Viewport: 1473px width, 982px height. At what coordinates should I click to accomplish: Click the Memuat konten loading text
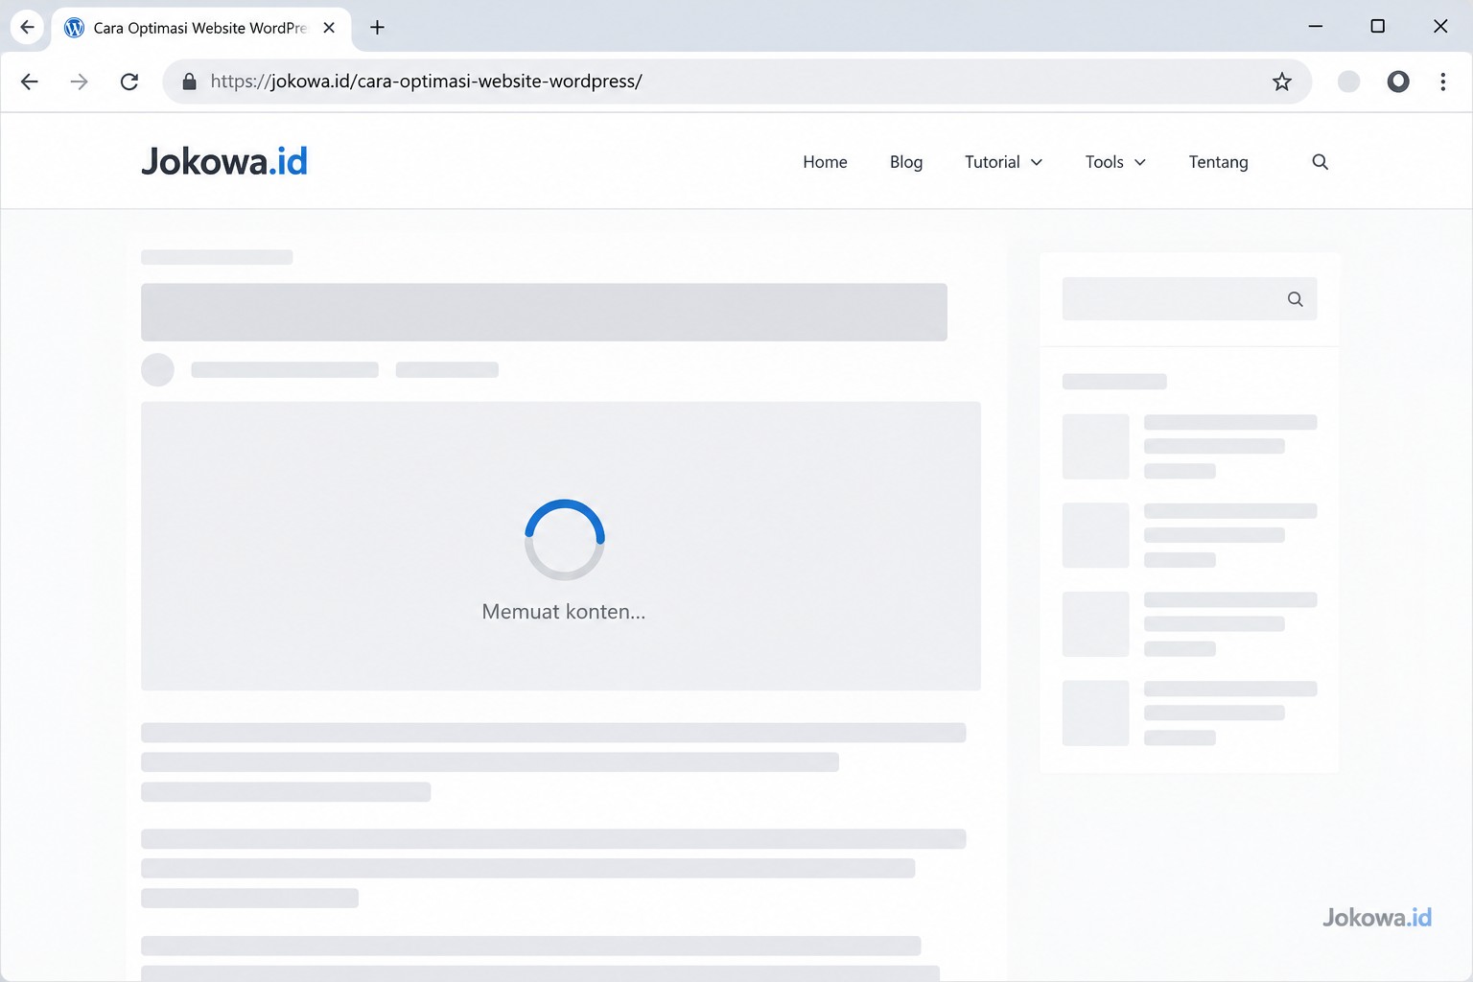tap(564, 612)
